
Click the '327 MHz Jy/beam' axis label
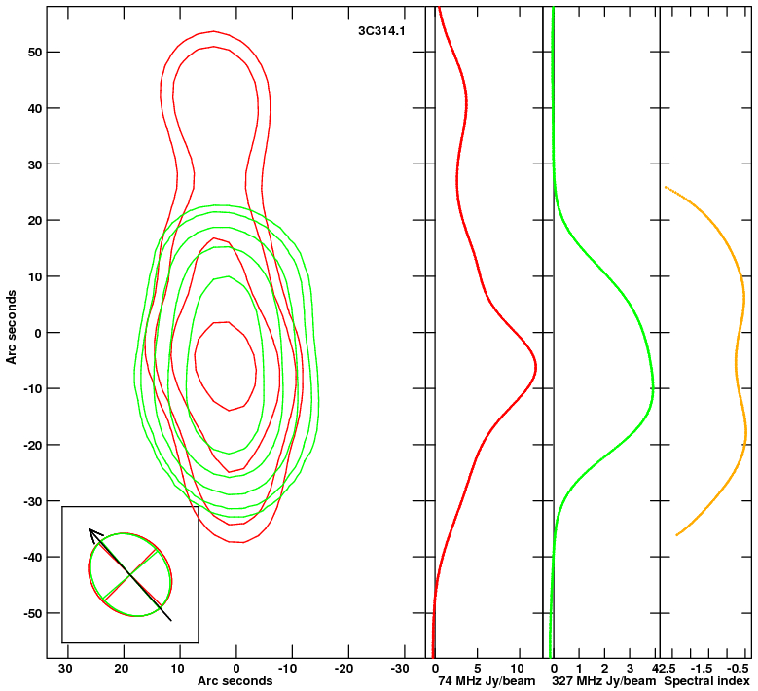(604, 681)
